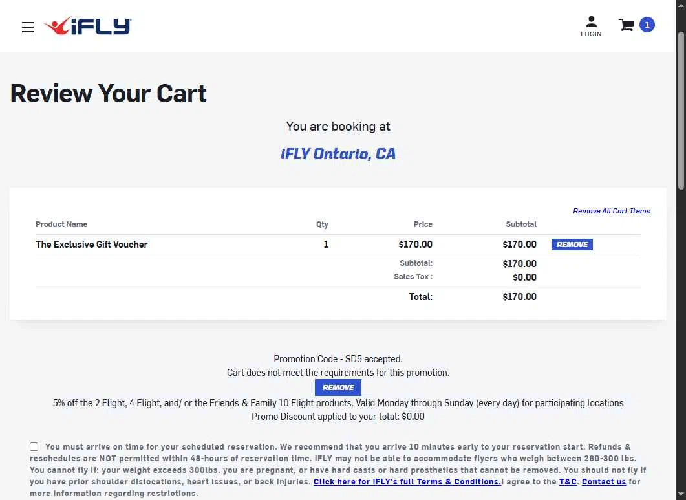Image resolution: width=686 pixels, height=500 pixels.
Task: Remove the SD5 promotion code
Action: (x=338, y=387)
